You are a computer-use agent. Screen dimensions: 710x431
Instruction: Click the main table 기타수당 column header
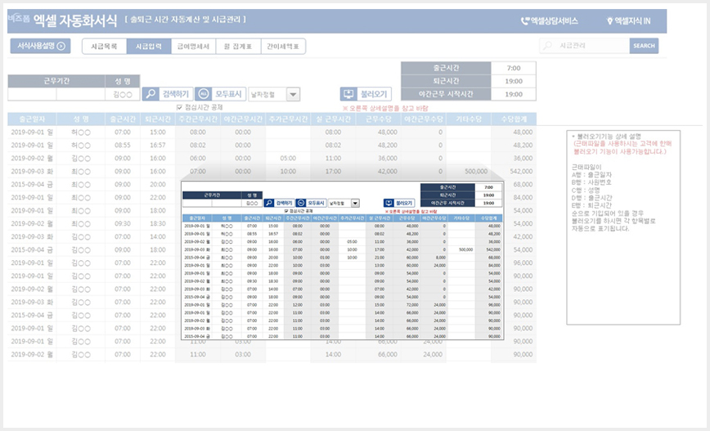(x=468, y=119)
